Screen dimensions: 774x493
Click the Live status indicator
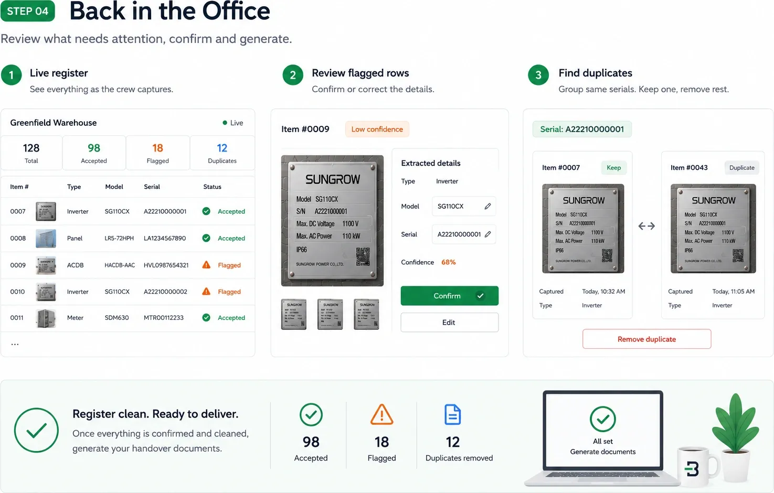click(232, 123)
